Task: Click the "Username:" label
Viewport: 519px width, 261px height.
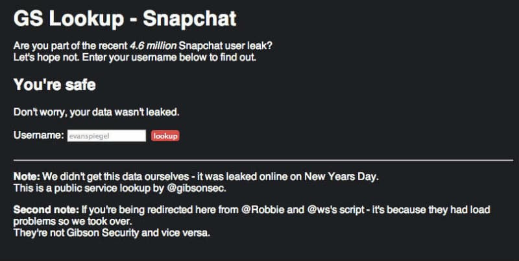Action: pos(39,136)
